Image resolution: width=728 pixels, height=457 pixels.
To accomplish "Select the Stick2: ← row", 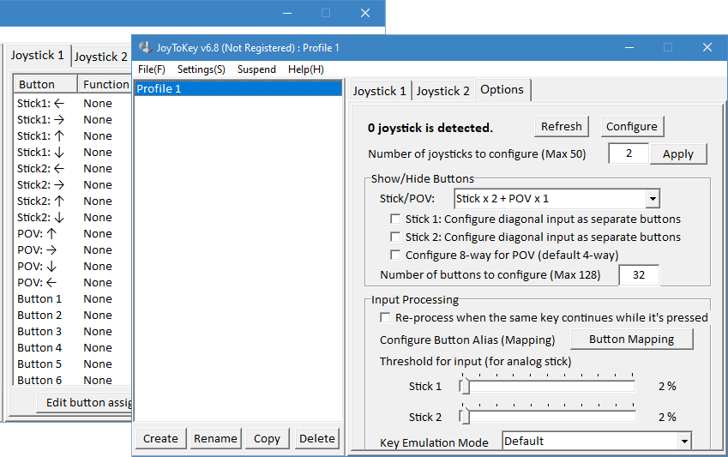I will tap(73, 168).
